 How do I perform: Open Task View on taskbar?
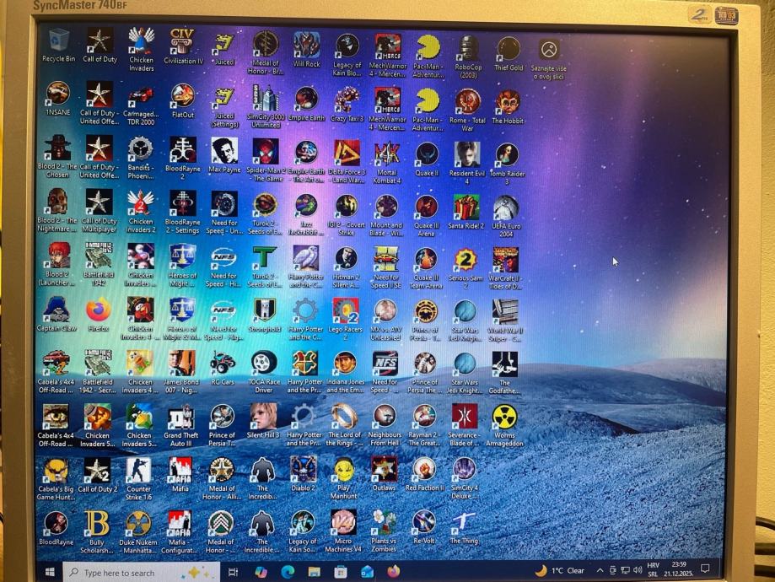pos(233,572)
